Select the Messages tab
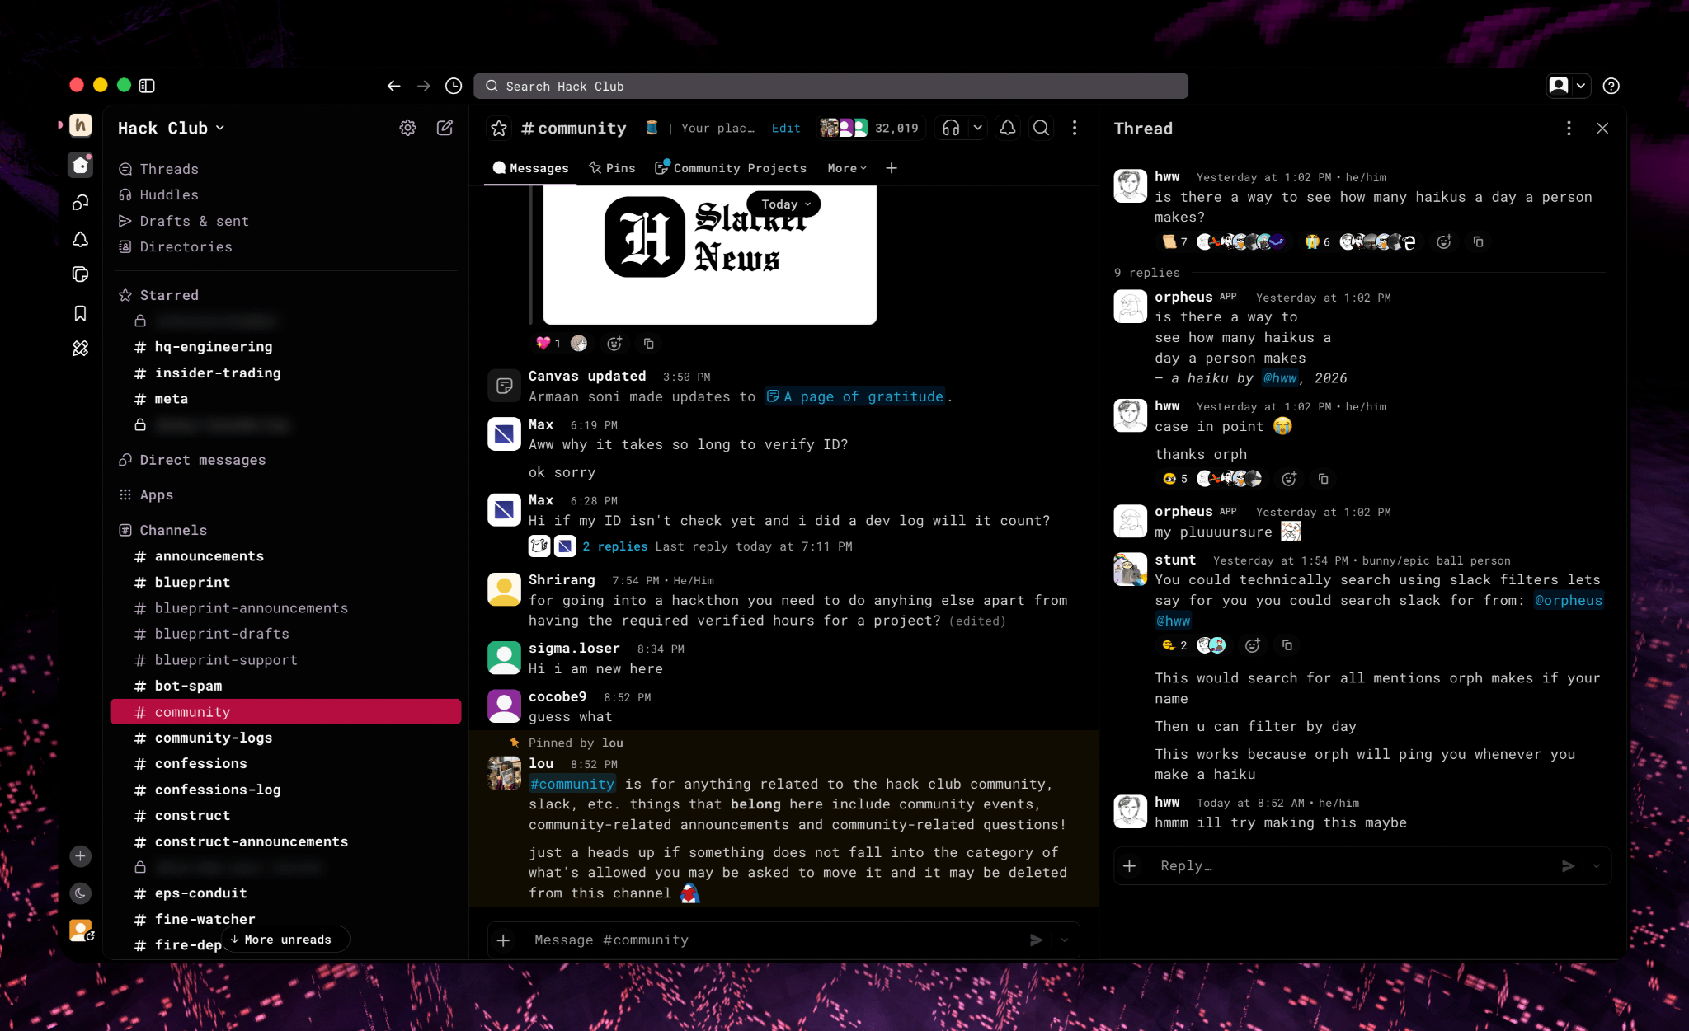The height and width of the screenshot is (1031, 1689). pyautogui.click(x=530, y=168)
